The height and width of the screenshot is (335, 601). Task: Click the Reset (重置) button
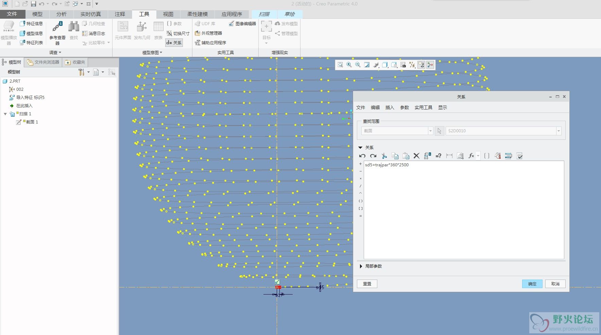tap(367, 284)
